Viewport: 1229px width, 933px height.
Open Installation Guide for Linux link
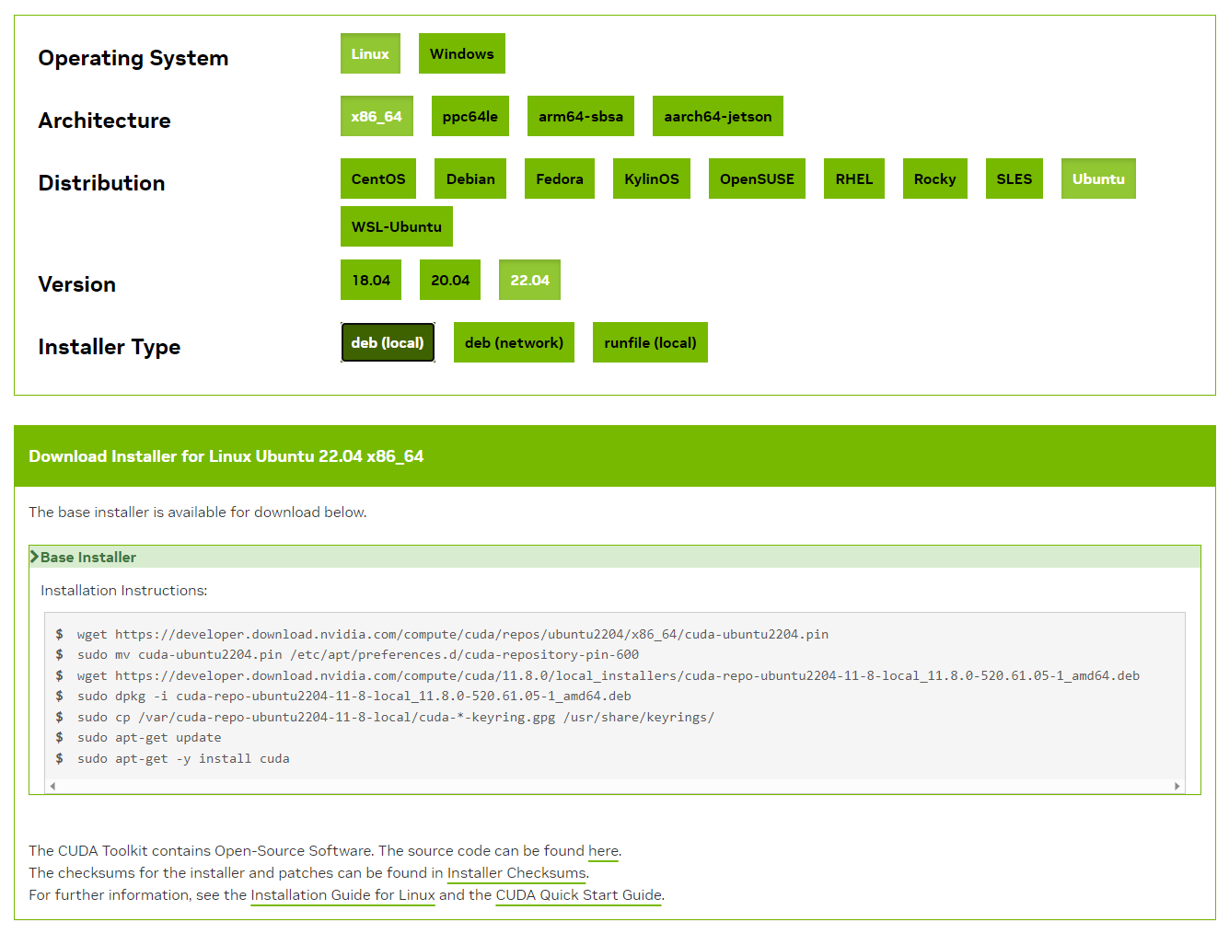click(x=342, y=895)
